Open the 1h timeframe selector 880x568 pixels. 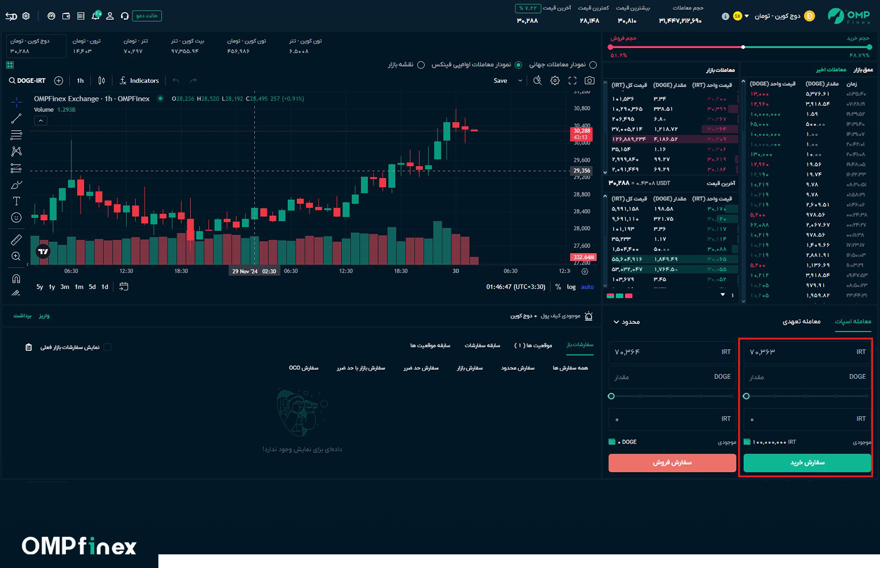point(80,81)
